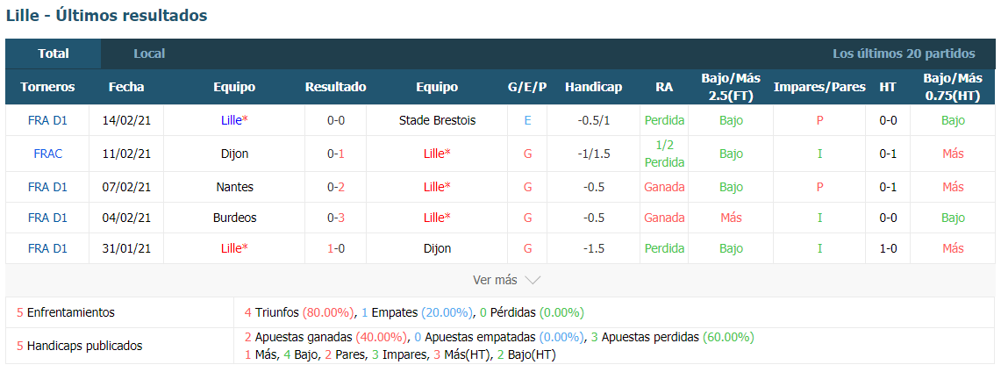This screenshot has width=1001, height=372.
Task: Expand the Ver más chevron
Action: click(532, 281)
